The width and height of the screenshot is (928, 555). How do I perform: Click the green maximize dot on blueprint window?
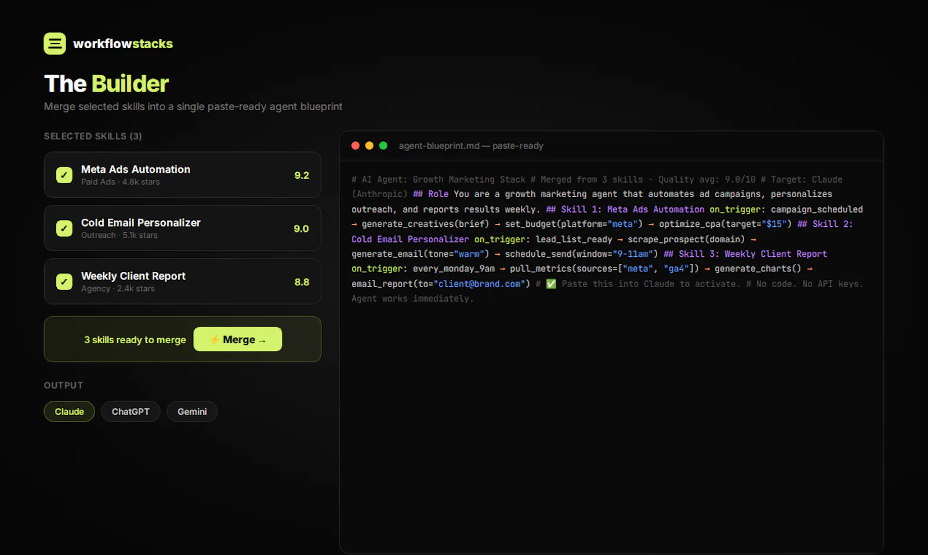(x=383, y=146)
